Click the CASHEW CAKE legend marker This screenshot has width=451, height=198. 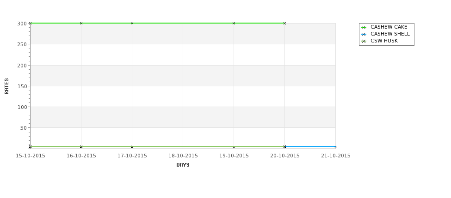click(x=364, y=27)
